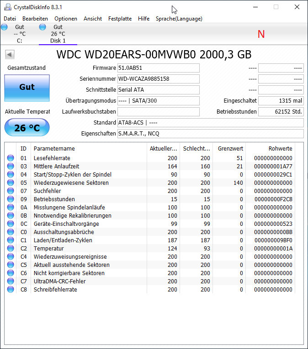This screenshot has width=308, height=349.
Task: Click status orb of Laden/Entladen-Zyklen row
Action: (x=11, y=240)
